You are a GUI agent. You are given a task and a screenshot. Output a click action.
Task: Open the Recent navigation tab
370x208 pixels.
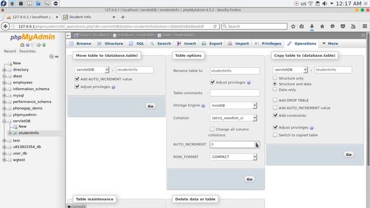tap(10, 51)
